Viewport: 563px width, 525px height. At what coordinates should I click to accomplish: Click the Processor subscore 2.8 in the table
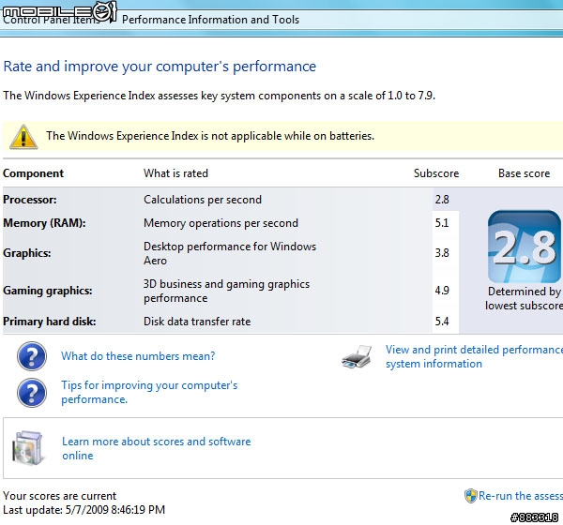pyautogui.click(x=442, y=199)
